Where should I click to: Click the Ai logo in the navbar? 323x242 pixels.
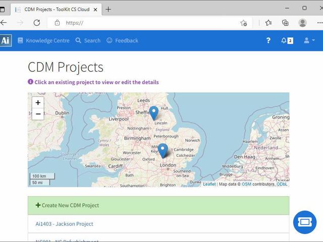(6, 40)
